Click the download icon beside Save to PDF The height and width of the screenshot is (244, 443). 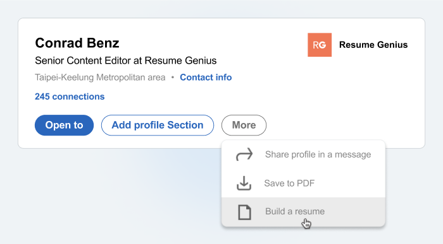pos(244,183)
